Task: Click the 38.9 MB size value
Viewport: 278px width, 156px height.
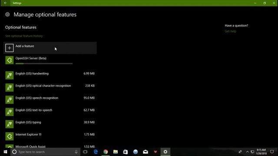Action: tap(89, 122)
